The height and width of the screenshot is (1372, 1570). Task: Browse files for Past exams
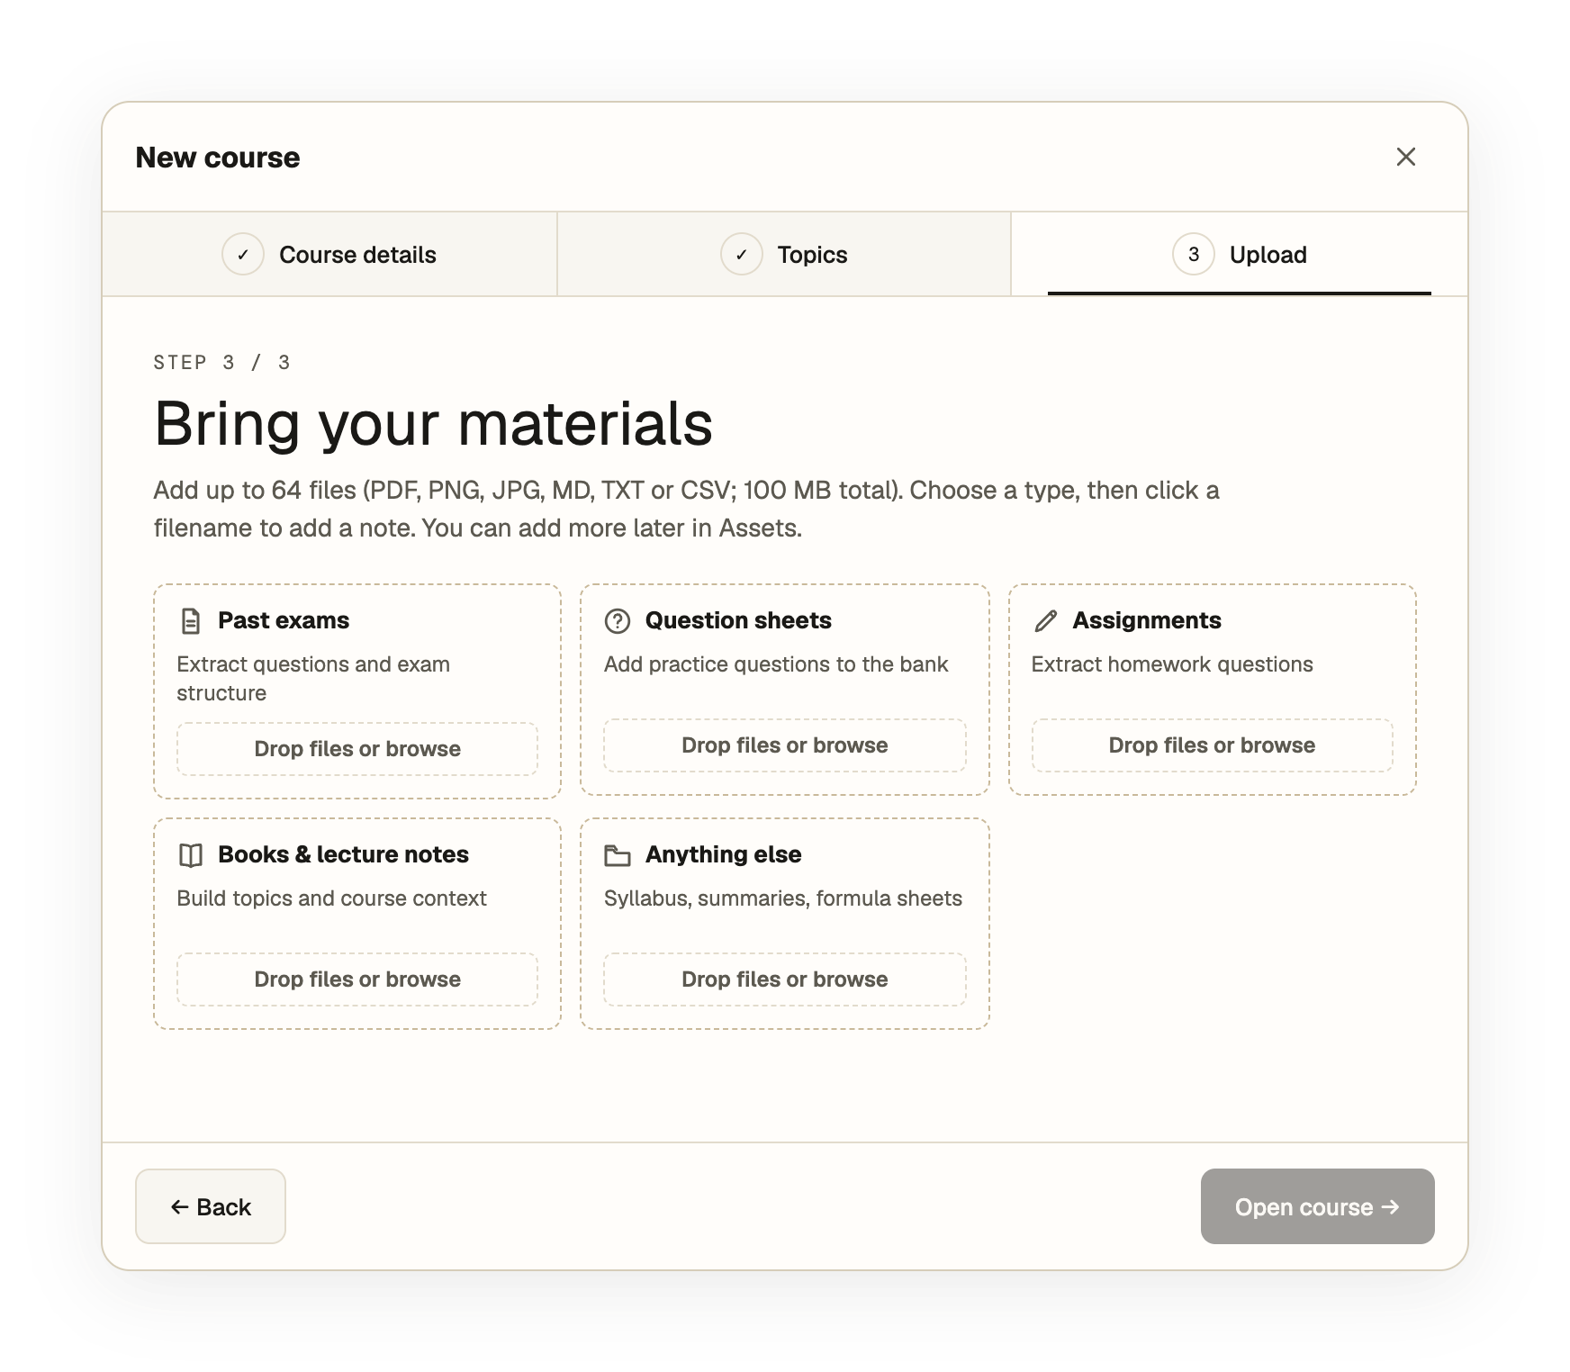(357, 749)
